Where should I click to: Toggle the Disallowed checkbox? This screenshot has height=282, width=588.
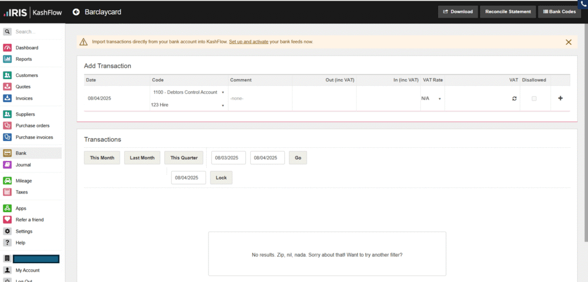click(x=534, y=99)
